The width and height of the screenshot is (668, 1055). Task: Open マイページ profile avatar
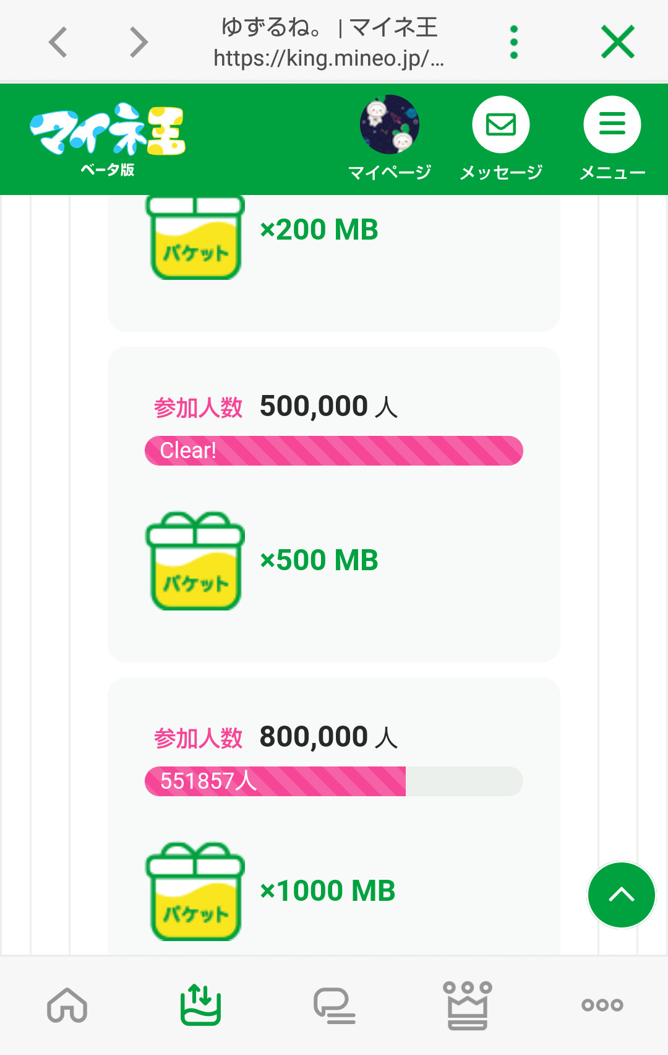389,124
